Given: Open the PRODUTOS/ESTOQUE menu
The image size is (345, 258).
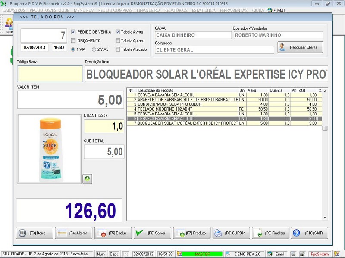Looking at the screenshot, I should [x=49, y=10].
